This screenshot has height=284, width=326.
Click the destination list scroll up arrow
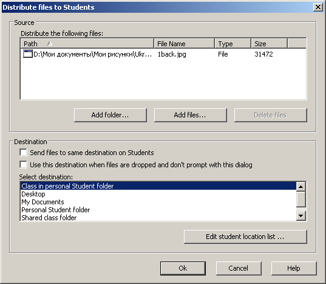point(301,187)
